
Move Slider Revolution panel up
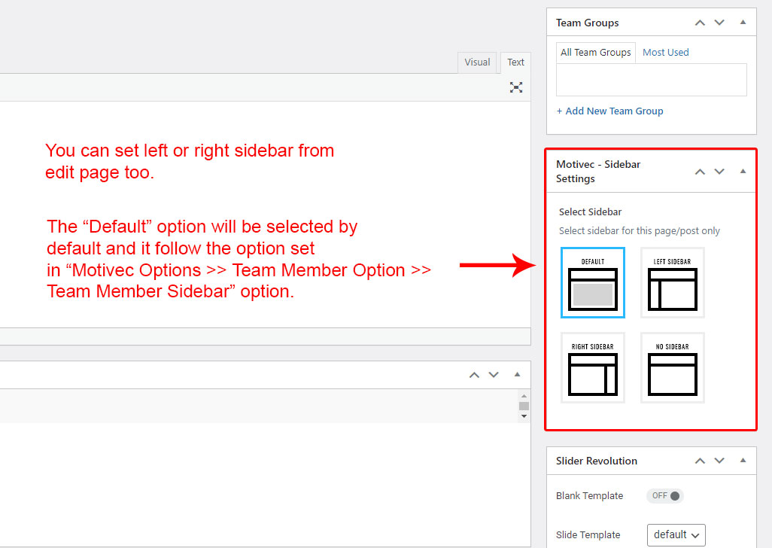(x=700, y=461)
